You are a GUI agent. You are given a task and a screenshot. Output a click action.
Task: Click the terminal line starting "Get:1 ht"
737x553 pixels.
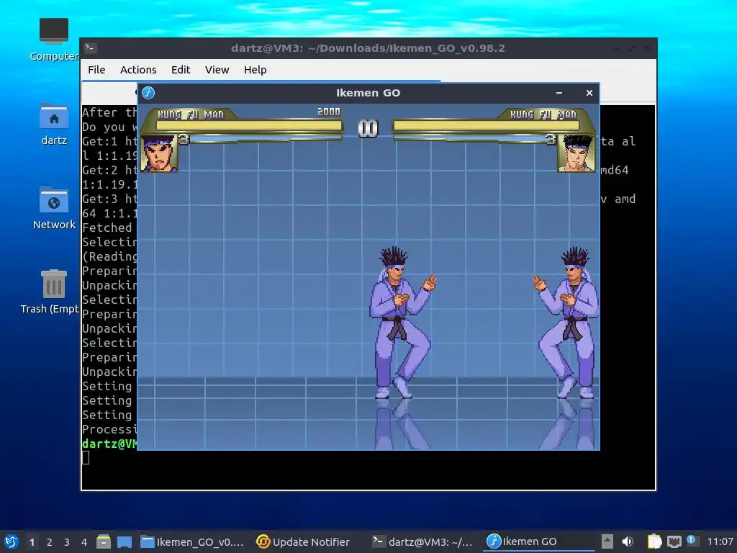109,142
